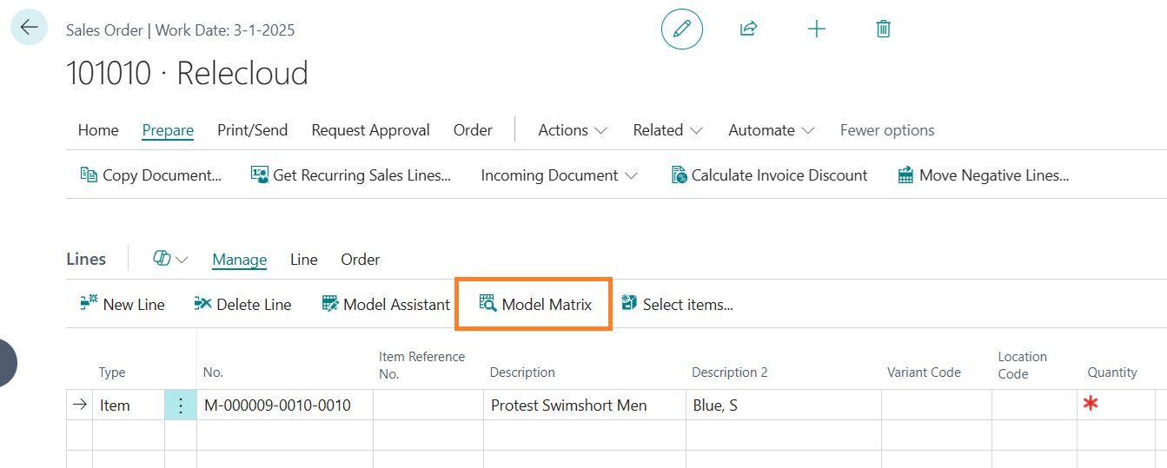
Task: Expand the Automate menu
Action: (x=771, y=130)
